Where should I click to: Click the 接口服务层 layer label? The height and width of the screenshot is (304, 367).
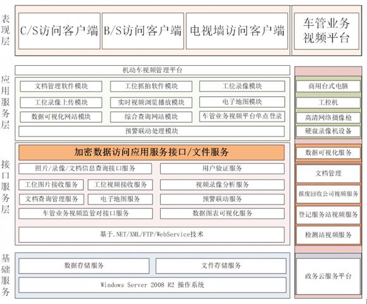pos(6,187)
